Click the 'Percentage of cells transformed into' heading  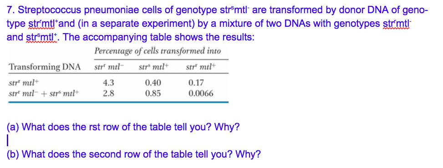158,51
